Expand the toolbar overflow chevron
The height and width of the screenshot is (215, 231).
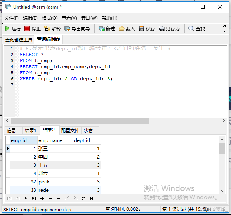(x=225, y=26)
